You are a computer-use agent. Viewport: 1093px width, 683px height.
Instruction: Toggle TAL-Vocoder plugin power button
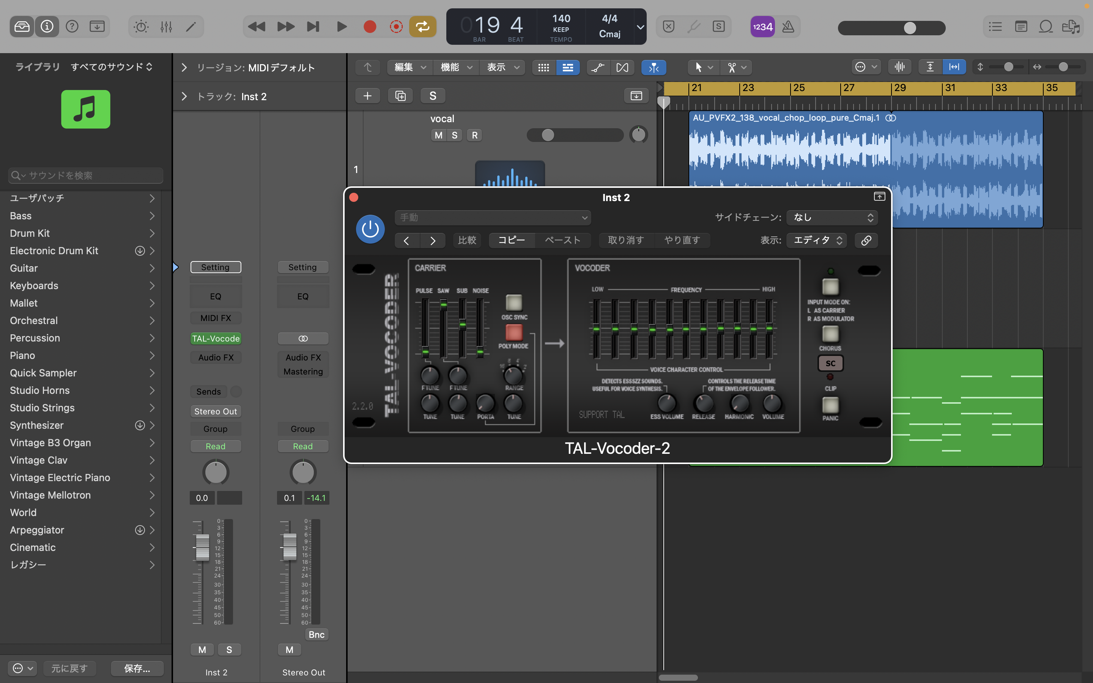pyautogui.click(x=370, y=229)
